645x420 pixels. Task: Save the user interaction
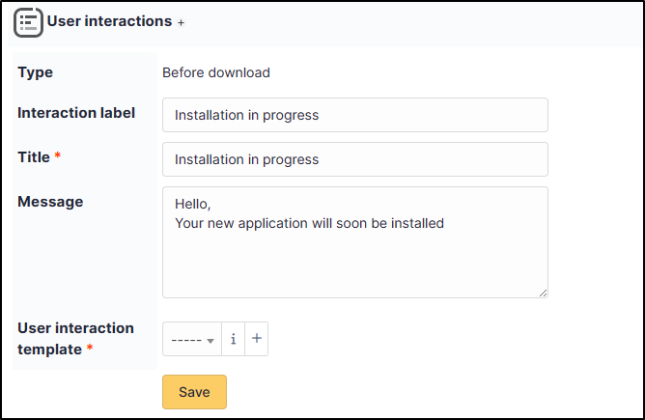pyautogui.click(x=194, y=392)
